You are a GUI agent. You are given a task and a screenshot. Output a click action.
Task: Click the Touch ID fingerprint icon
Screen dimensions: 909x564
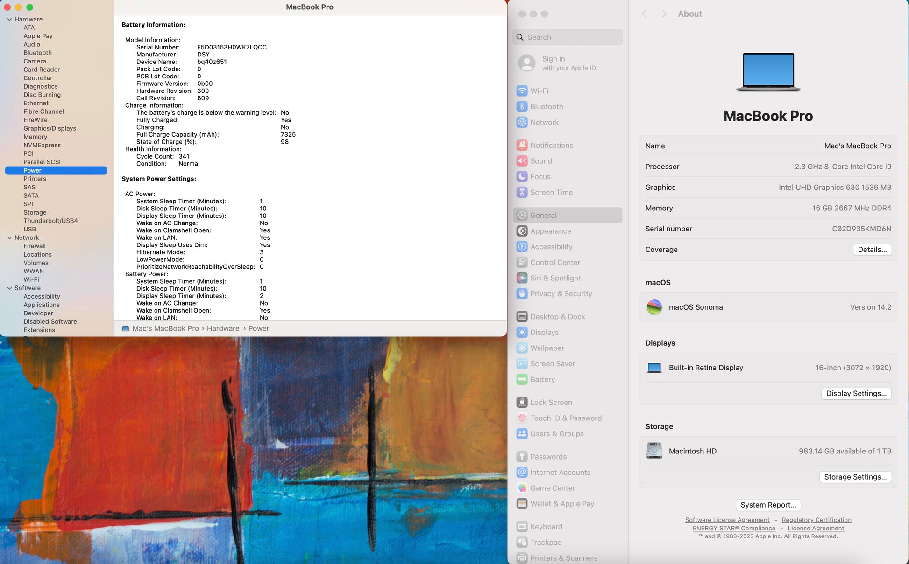[x=522, y=418]
